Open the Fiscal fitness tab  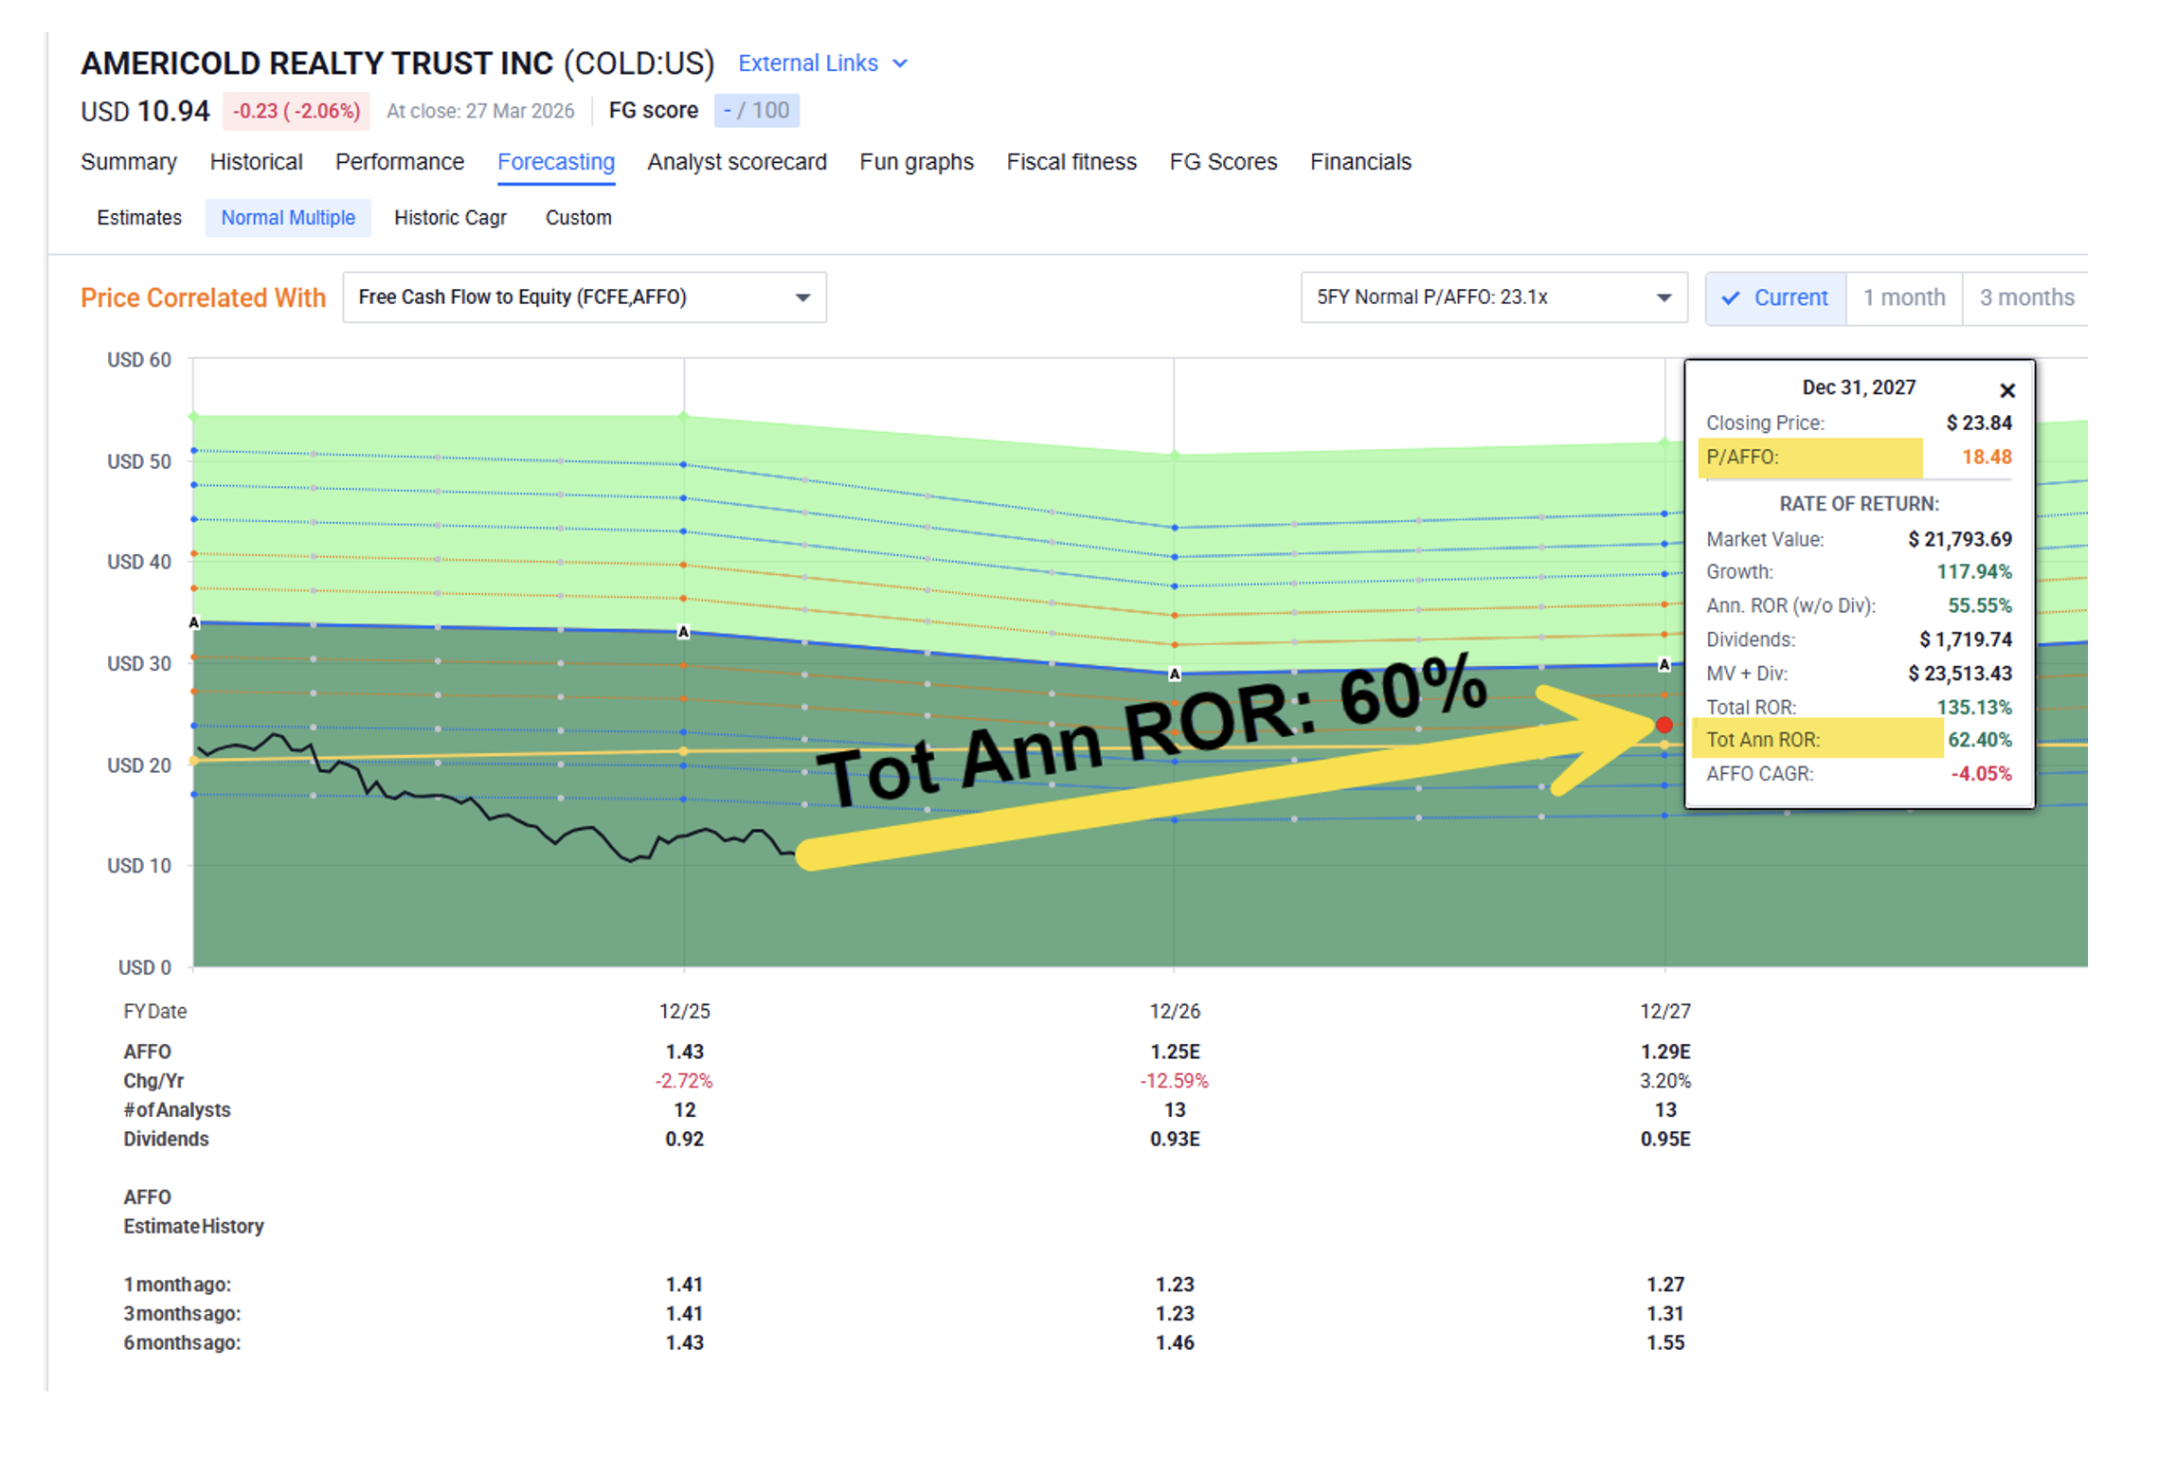tap(1071, 162)
